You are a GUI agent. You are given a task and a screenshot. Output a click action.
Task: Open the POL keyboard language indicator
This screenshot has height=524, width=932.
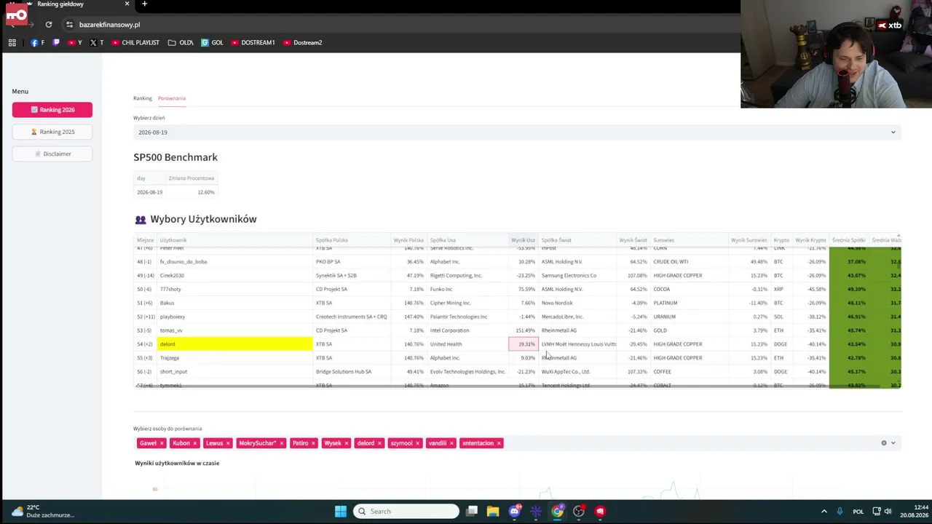(x=858, y=511)
